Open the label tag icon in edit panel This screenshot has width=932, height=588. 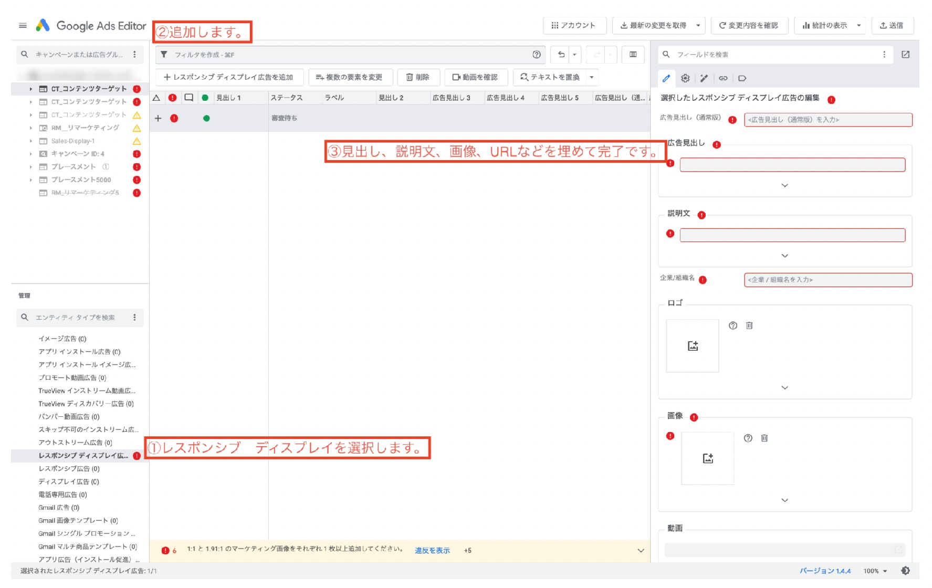742,79
